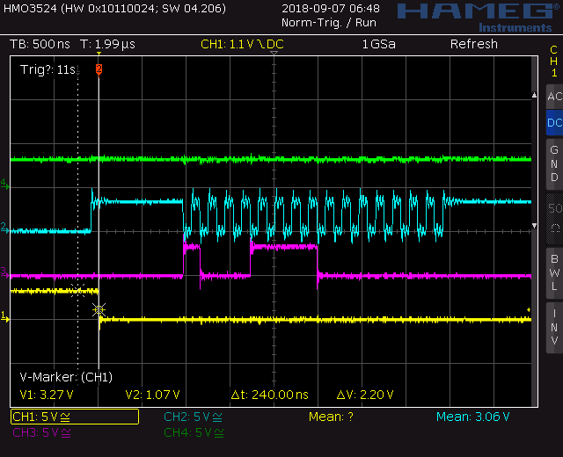Image resolution: width=563 pixels, height=457 pixels.
Task: Click channel 3 ground level indicator
Action: click(x=4, y=272)
